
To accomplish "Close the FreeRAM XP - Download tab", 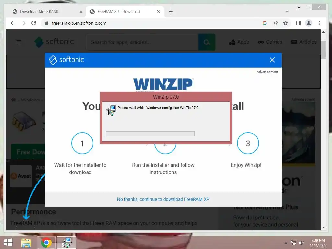I will (x=158, y=12).
